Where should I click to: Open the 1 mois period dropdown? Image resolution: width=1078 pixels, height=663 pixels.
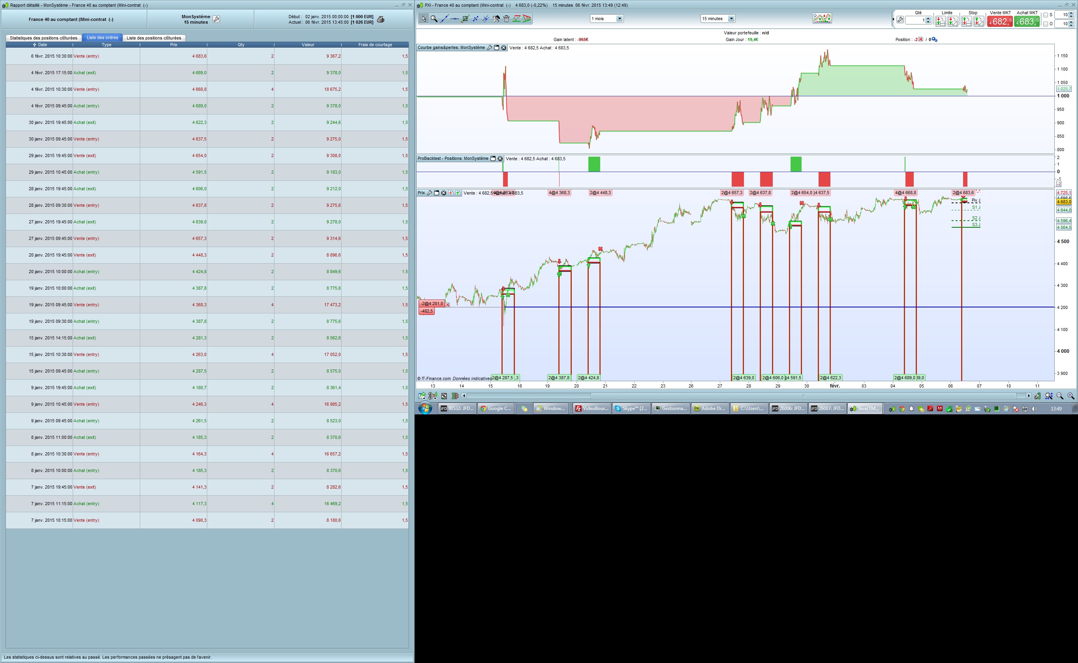point(620,19)
